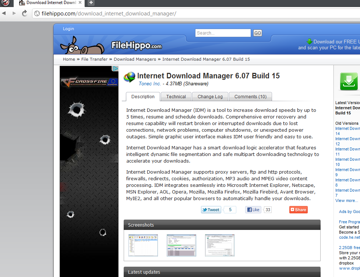The height and width of the screenshot is (277, 360).
Task: Click the AdChoices icon on the Crossfire ad
Action: pyautogui.click(x=115, y=68)
